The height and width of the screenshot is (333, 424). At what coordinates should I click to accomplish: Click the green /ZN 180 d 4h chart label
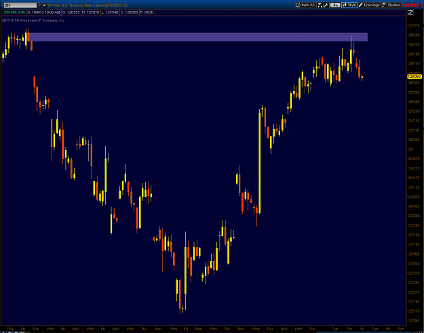click(x=14, y=12)
